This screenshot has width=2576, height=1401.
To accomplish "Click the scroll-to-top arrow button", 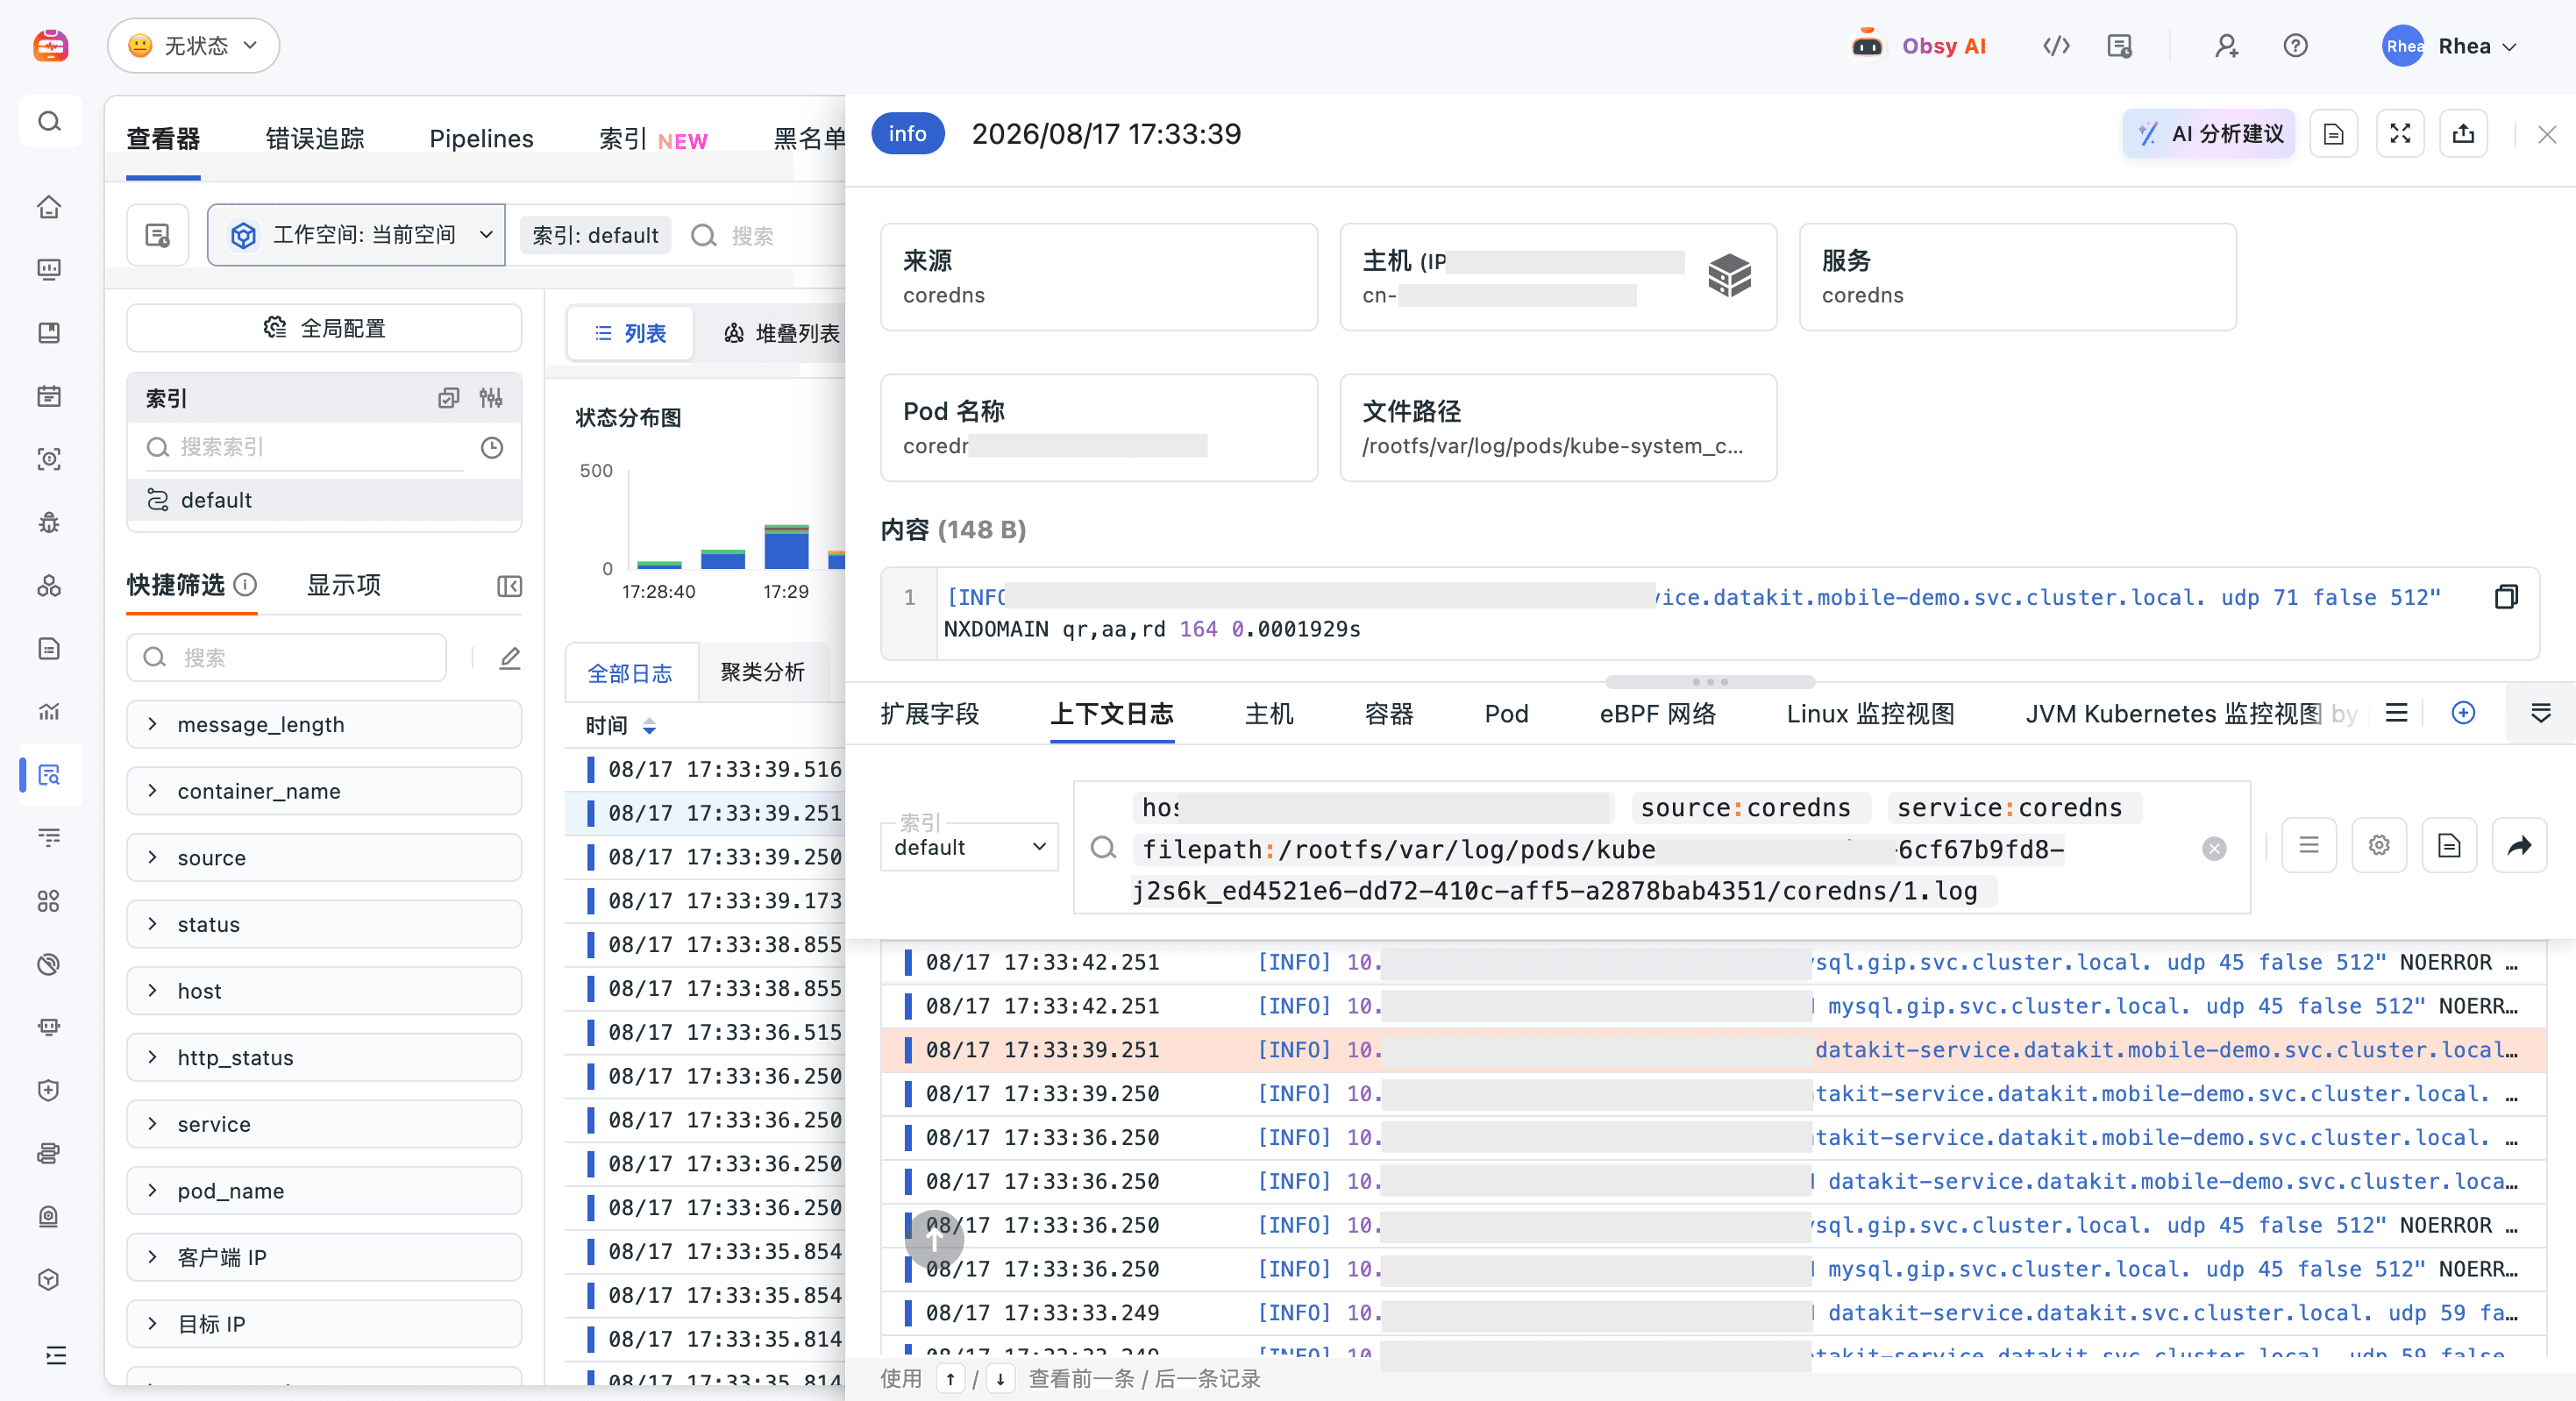I will point(934,1240).
